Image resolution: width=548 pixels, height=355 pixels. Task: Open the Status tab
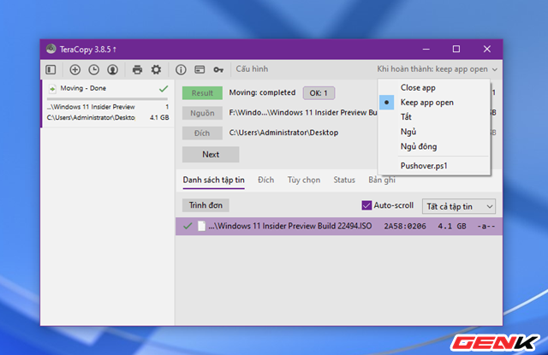coord(344,180)
